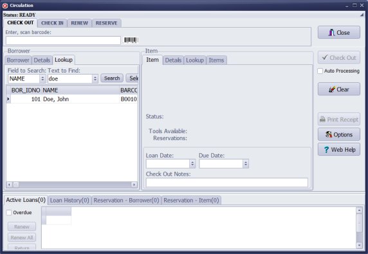Open Options
This screenshot has height=254, width=368.
339,134
